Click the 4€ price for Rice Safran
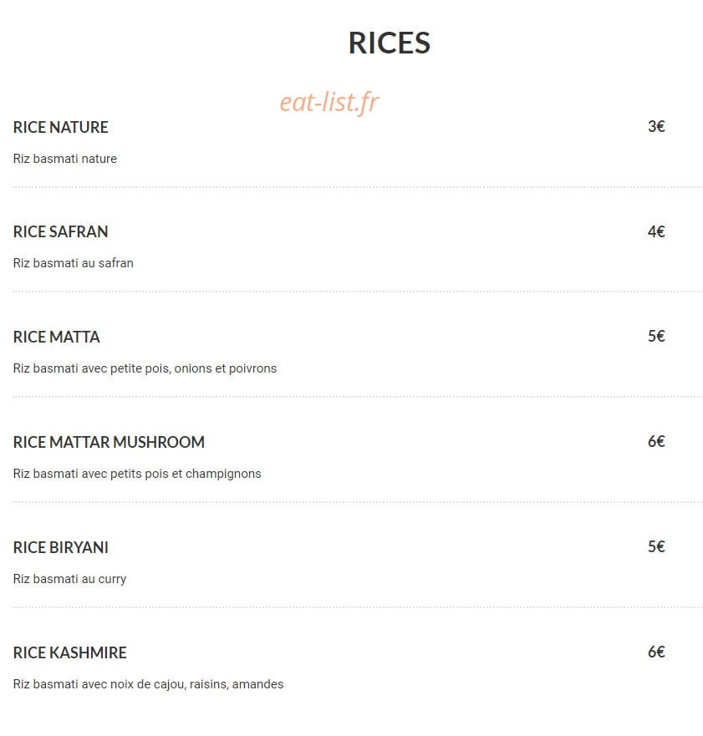The width and height of the screenshot is (703, 736). coord(656,231)
